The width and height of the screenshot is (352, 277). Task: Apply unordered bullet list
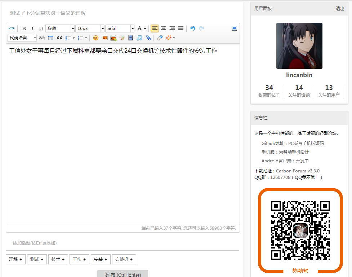pos(80,38)
